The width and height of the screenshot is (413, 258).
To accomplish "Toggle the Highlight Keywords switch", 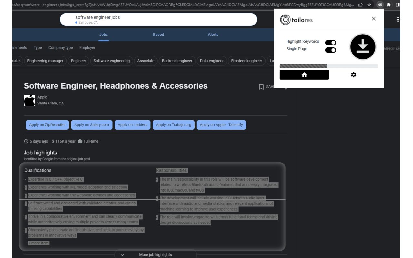I will point(330,43).
